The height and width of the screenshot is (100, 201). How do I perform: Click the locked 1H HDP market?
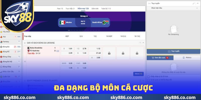pos(109,53)
